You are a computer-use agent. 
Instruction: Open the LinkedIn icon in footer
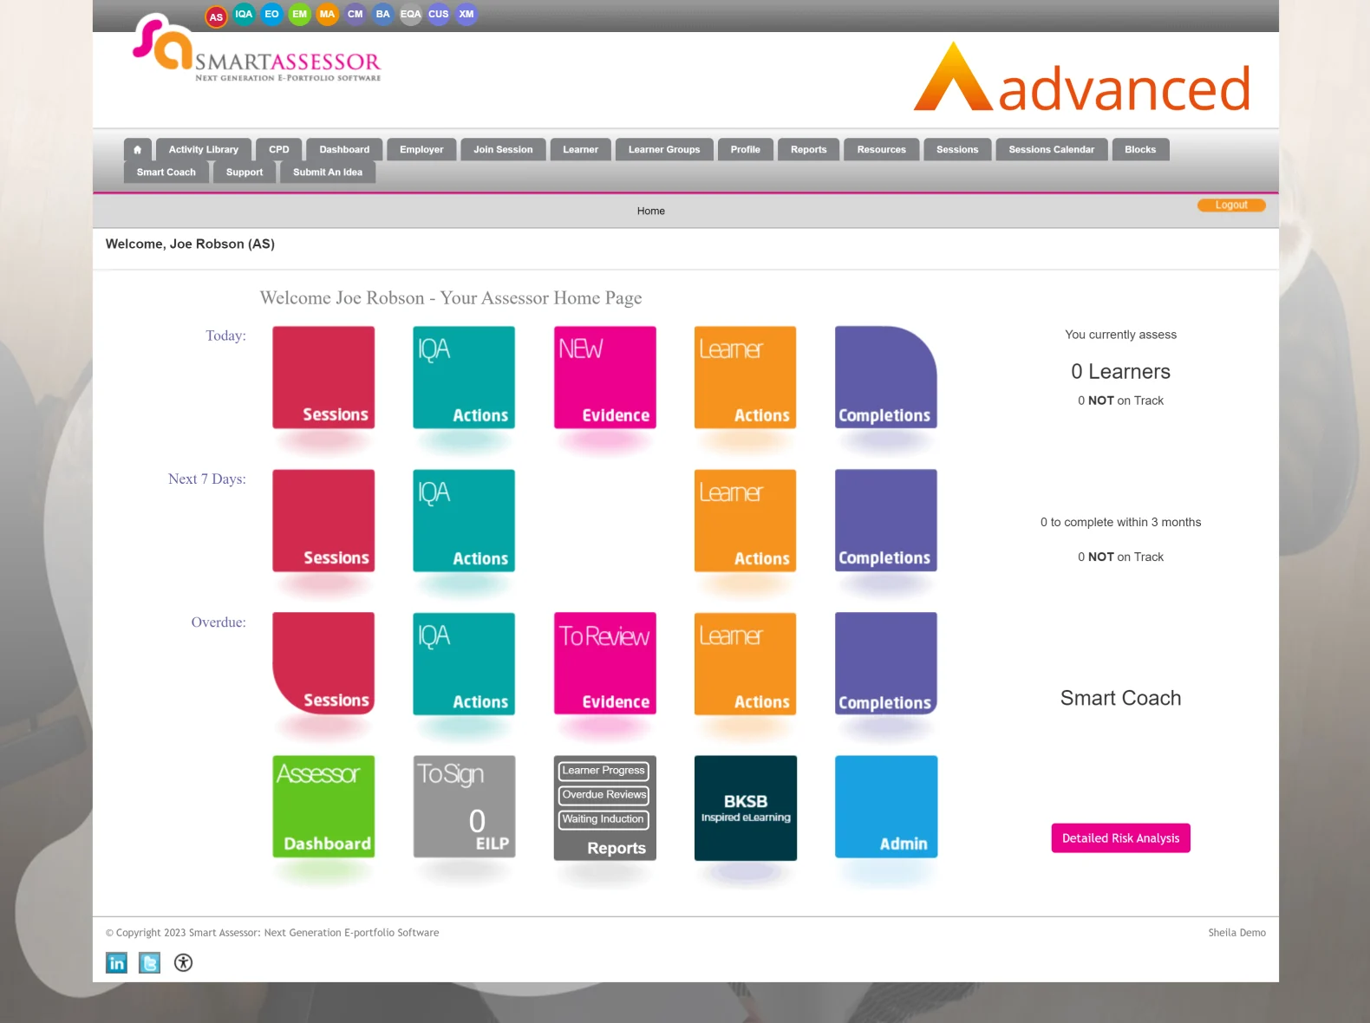coord(116,962)
